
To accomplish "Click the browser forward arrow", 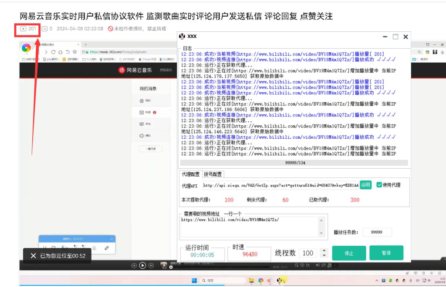I will (46, 52).
